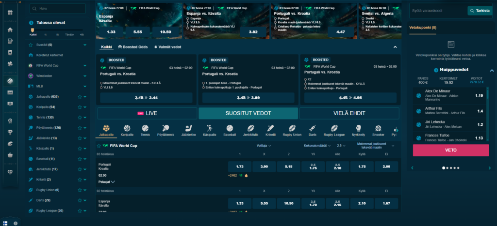Open the help question mark icon
The image size is (497, 226).
pos(15,223)
